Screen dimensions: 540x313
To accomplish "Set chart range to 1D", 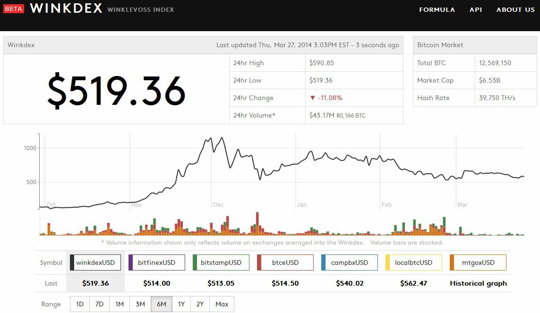I will click(80, 304).
